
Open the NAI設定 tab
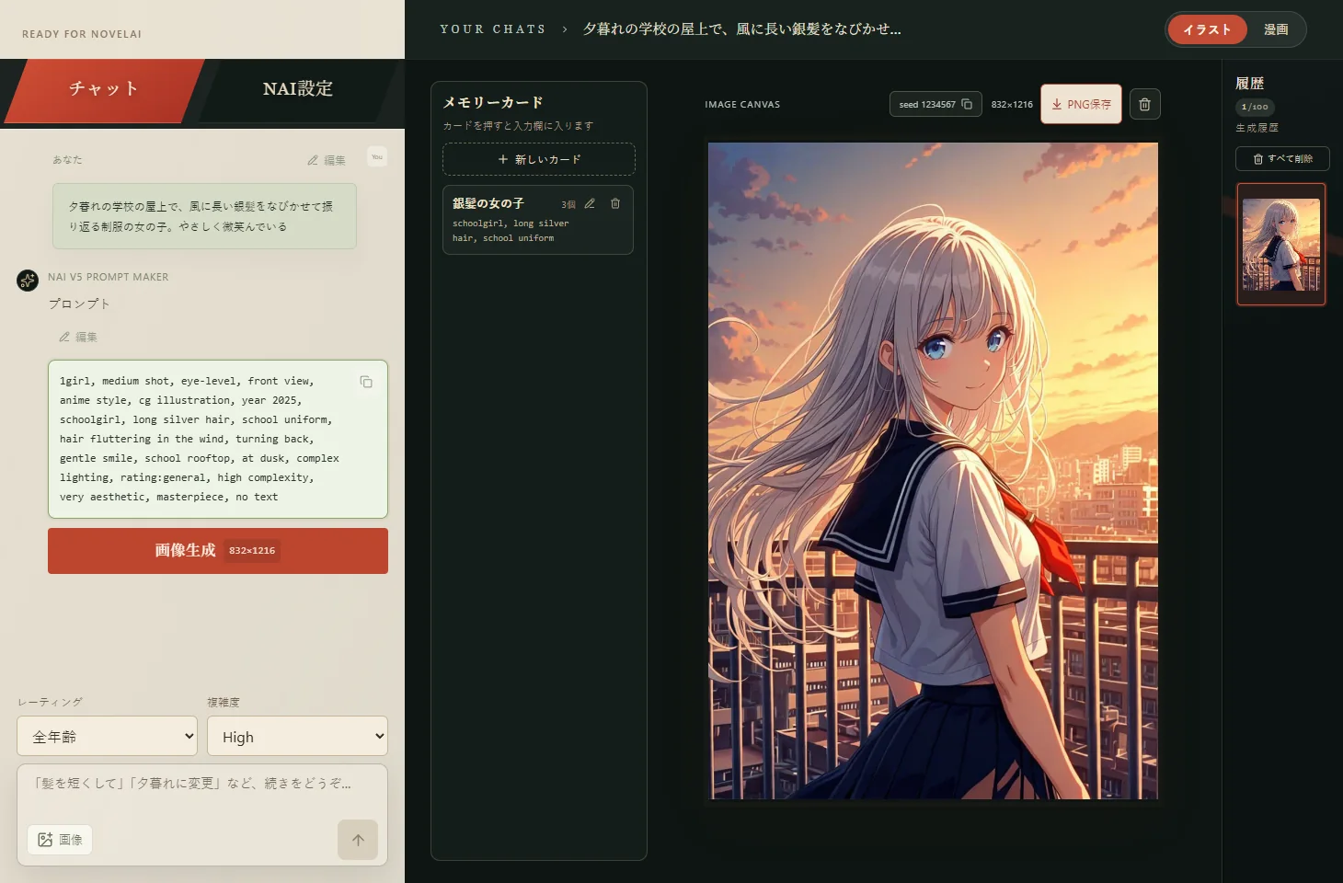coord(298,89)
